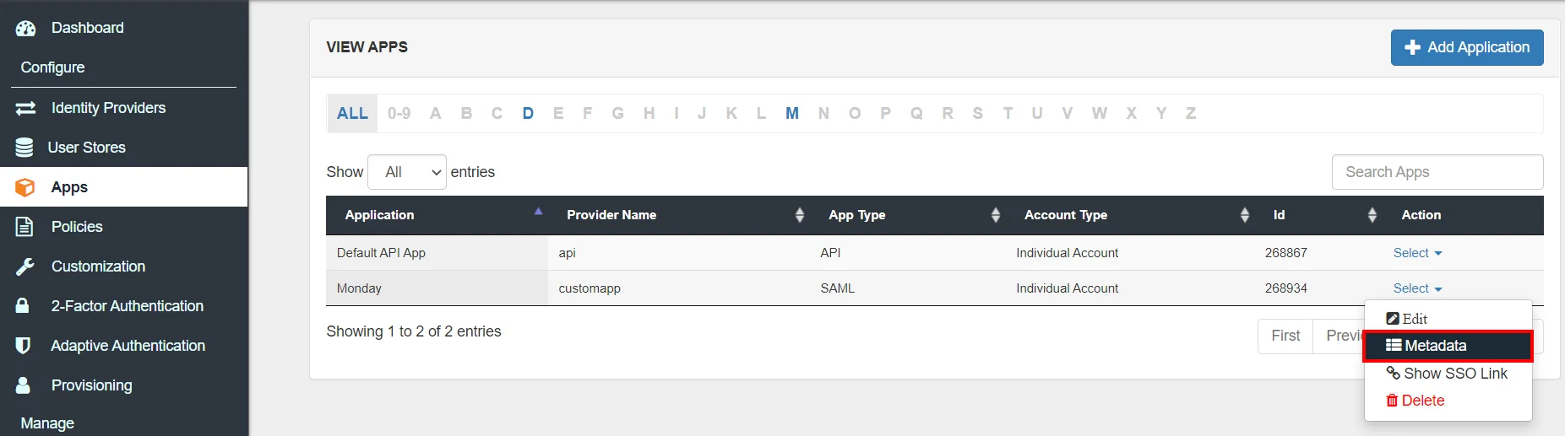Filter apps by letter M
The width and height of the screenshot is (1565, 436).
pos(792,113)
